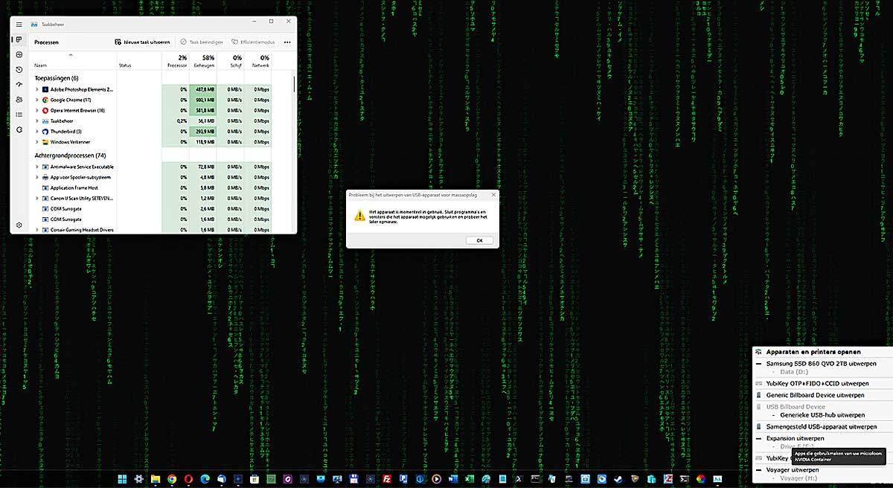This screenshot has width=893, height=488.
Task: Open Startup apps icon in Task Manager sidebar
Action: click(x=19, y=84)
